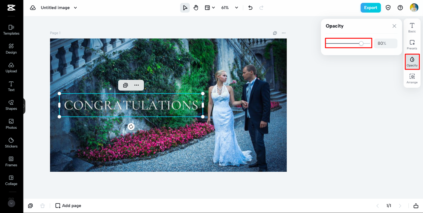Screen dimensions: 423x213
Task: Collapse the left side panel handle
Action: 24,106
